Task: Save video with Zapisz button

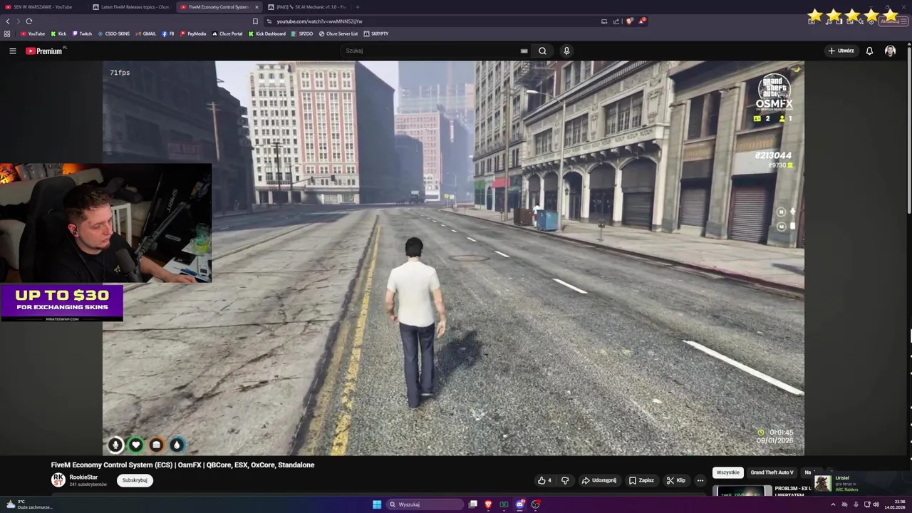Action: click(x=641, y=480)
